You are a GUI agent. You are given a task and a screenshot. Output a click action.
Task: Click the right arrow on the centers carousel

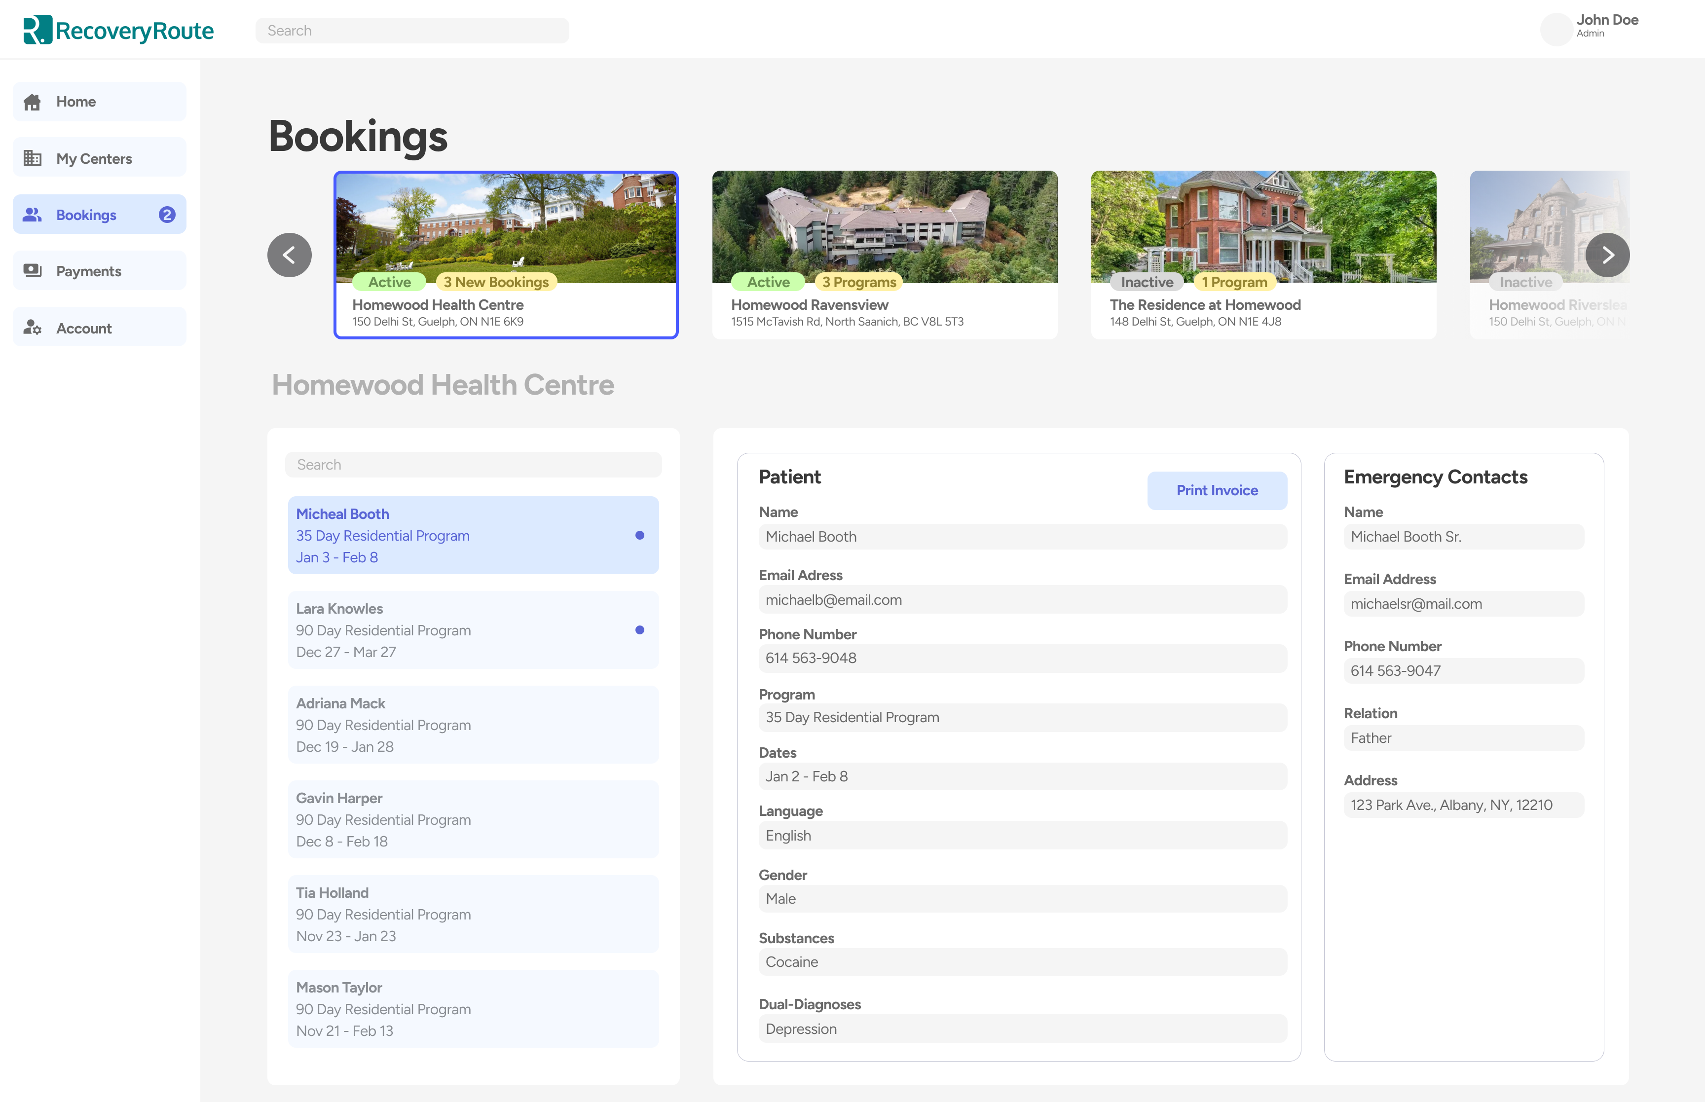pos(1608,254)
